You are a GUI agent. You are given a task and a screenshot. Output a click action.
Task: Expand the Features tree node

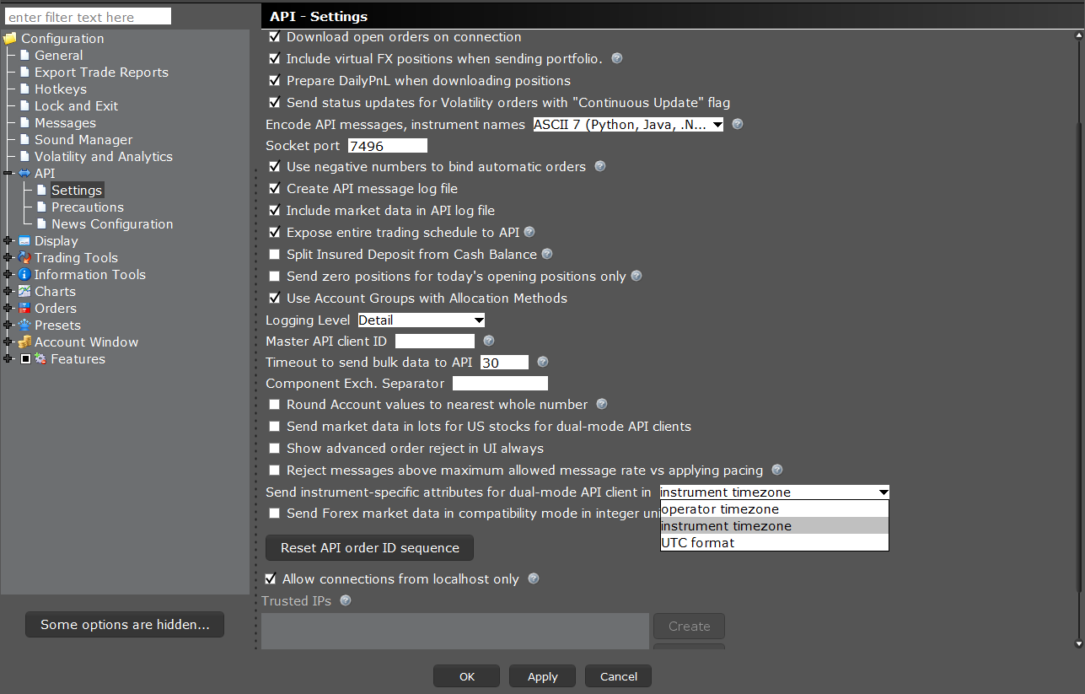[x=8, y=358]
